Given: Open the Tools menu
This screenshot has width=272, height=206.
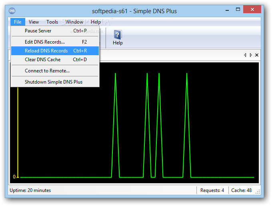Looking at the screenshot, I should 52,22.
